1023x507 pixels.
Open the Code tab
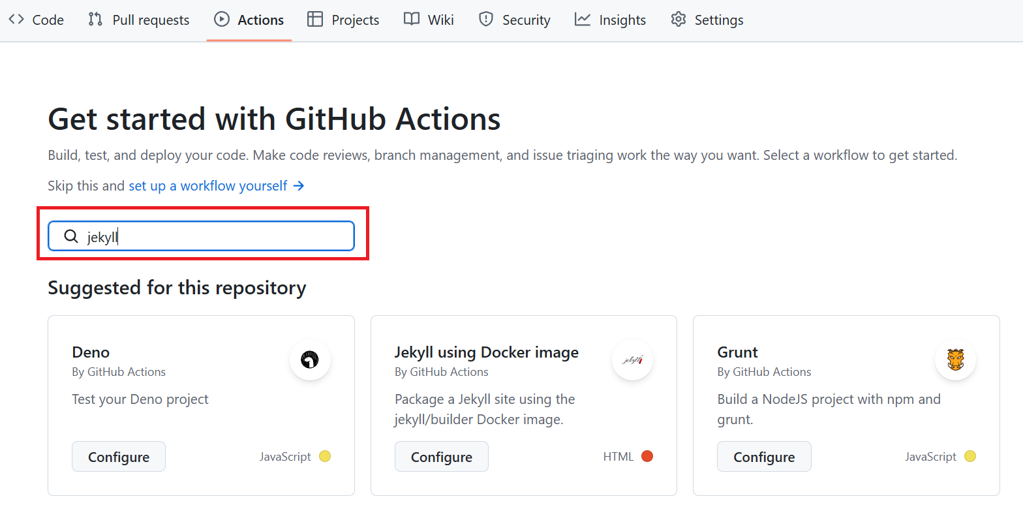point(36,20)
